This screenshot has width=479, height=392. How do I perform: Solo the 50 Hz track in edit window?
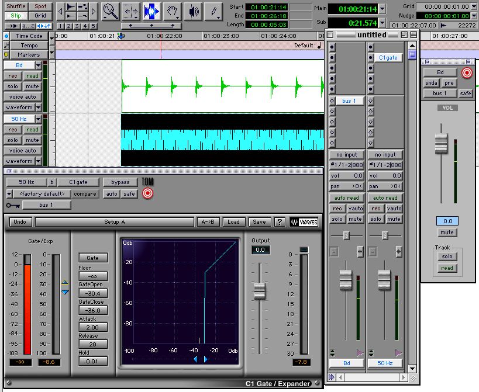(x=13, y=140)
